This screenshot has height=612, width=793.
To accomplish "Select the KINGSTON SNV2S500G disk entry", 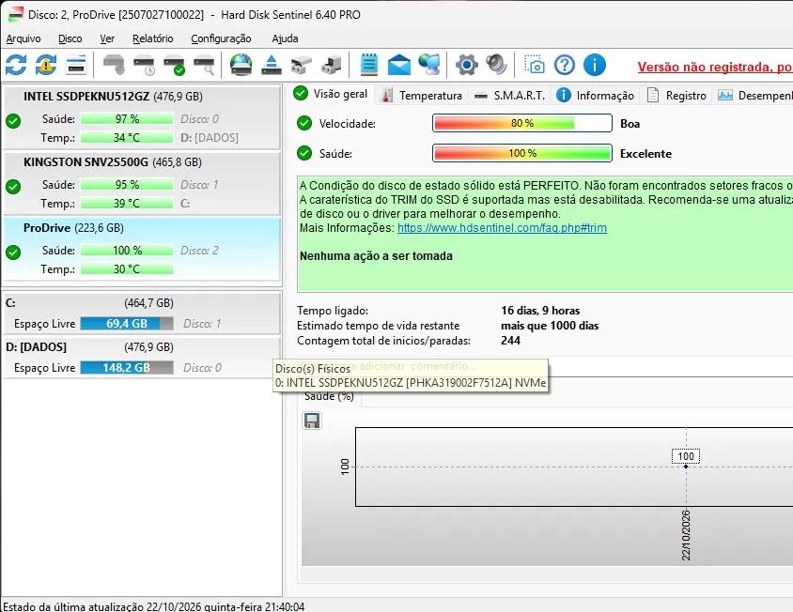I will tap(142, 182).
